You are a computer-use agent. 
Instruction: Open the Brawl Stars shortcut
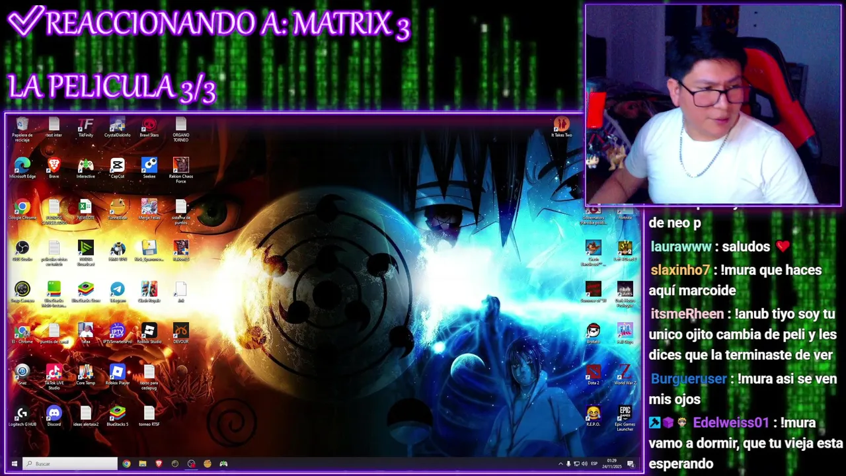(149, 128)
